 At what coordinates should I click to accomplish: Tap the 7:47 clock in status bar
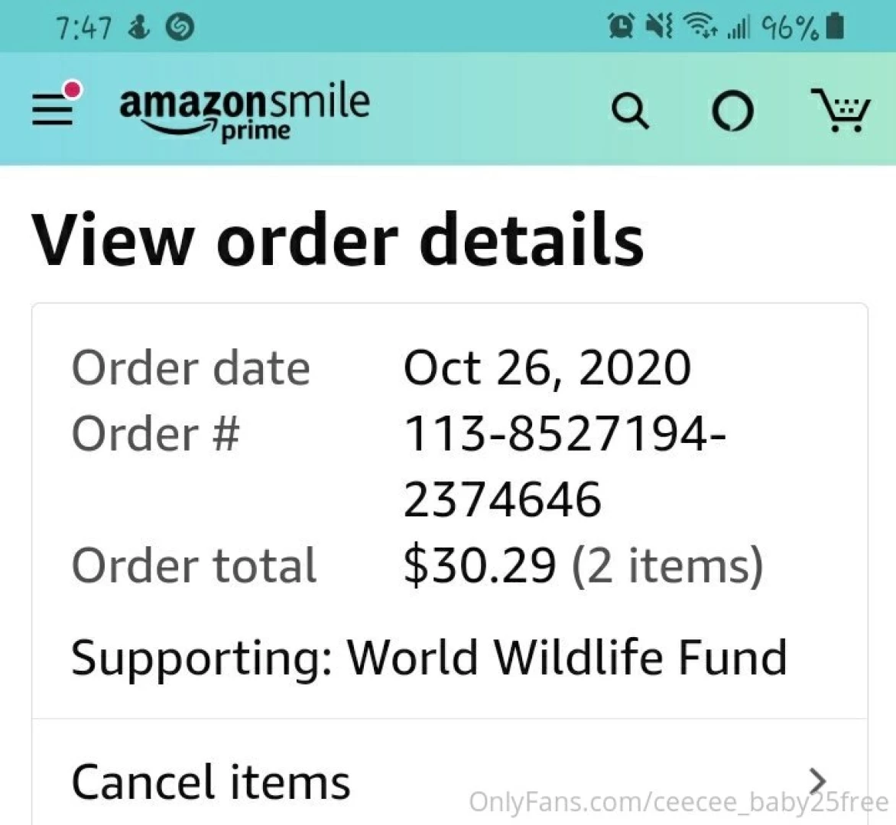click(83, 28)
